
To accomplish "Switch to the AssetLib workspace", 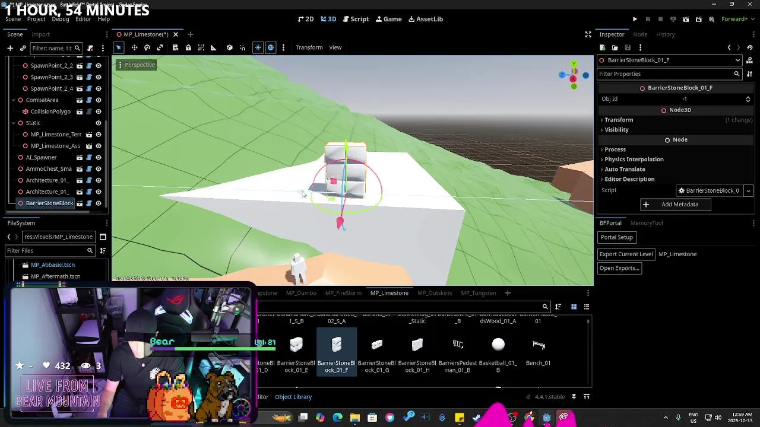I will point(426,19).
